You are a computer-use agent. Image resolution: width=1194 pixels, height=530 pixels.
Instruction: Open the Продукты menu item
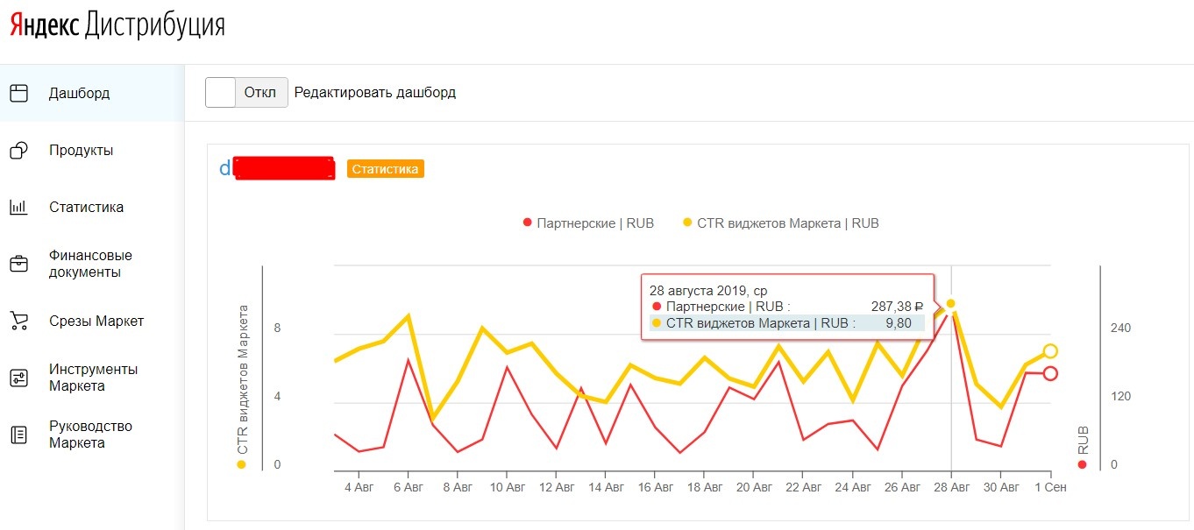pyautogui.click(x=81, y=151)
